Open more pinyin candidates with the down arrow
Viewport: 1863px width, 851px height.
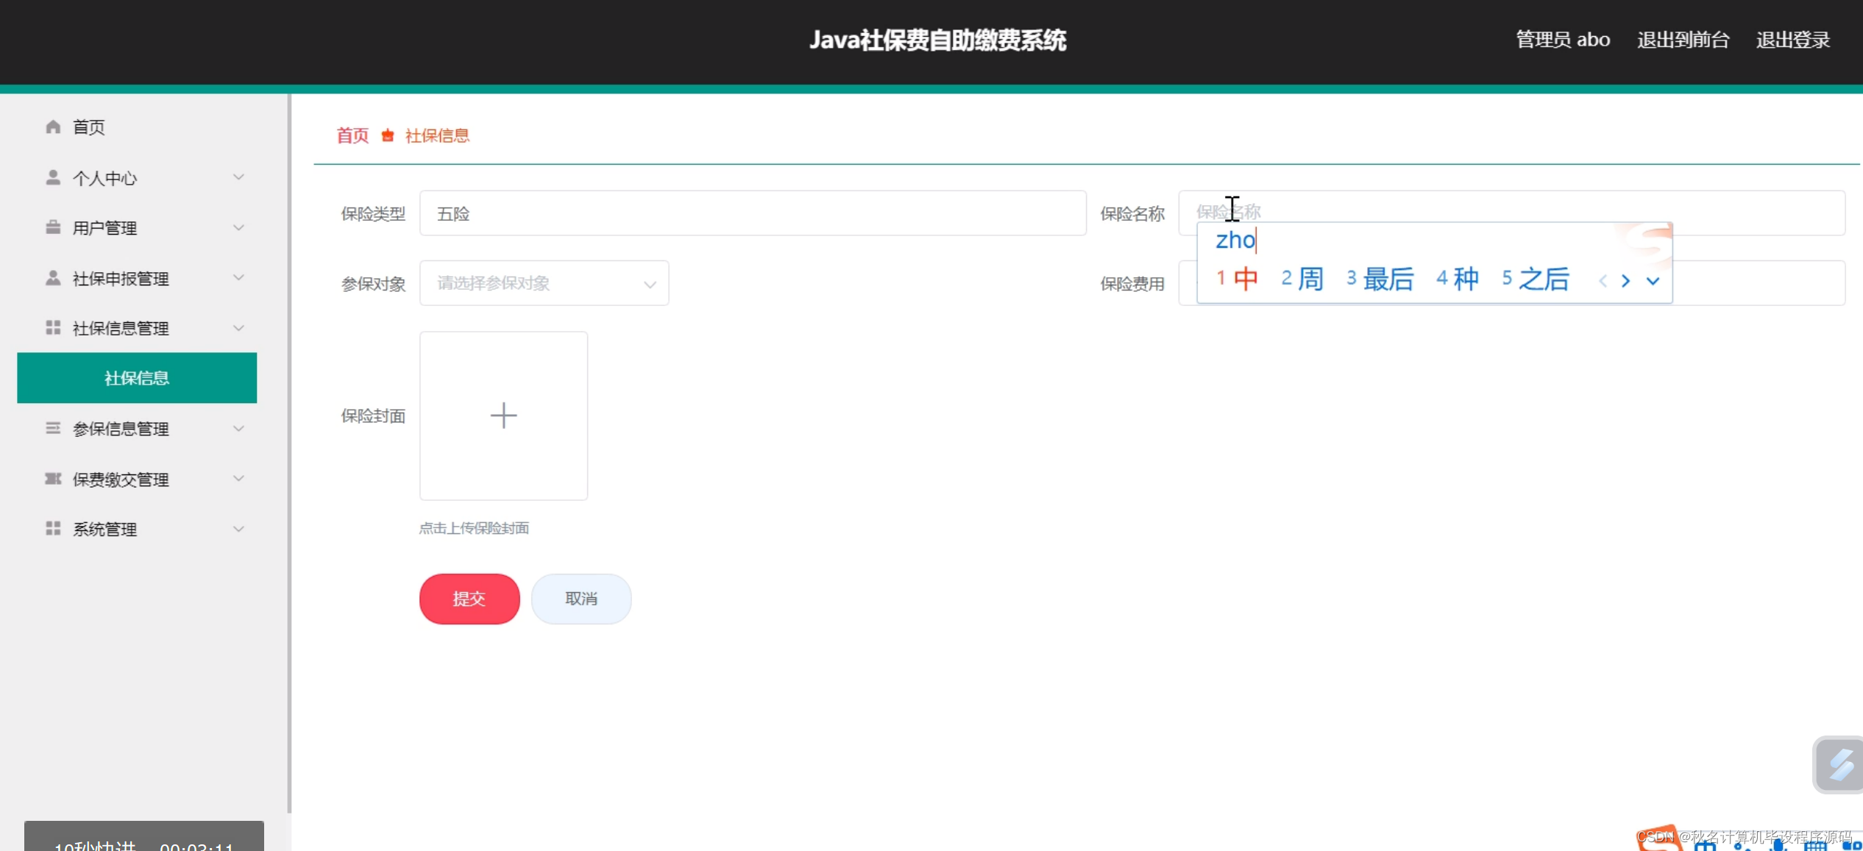click(1653, 281)
